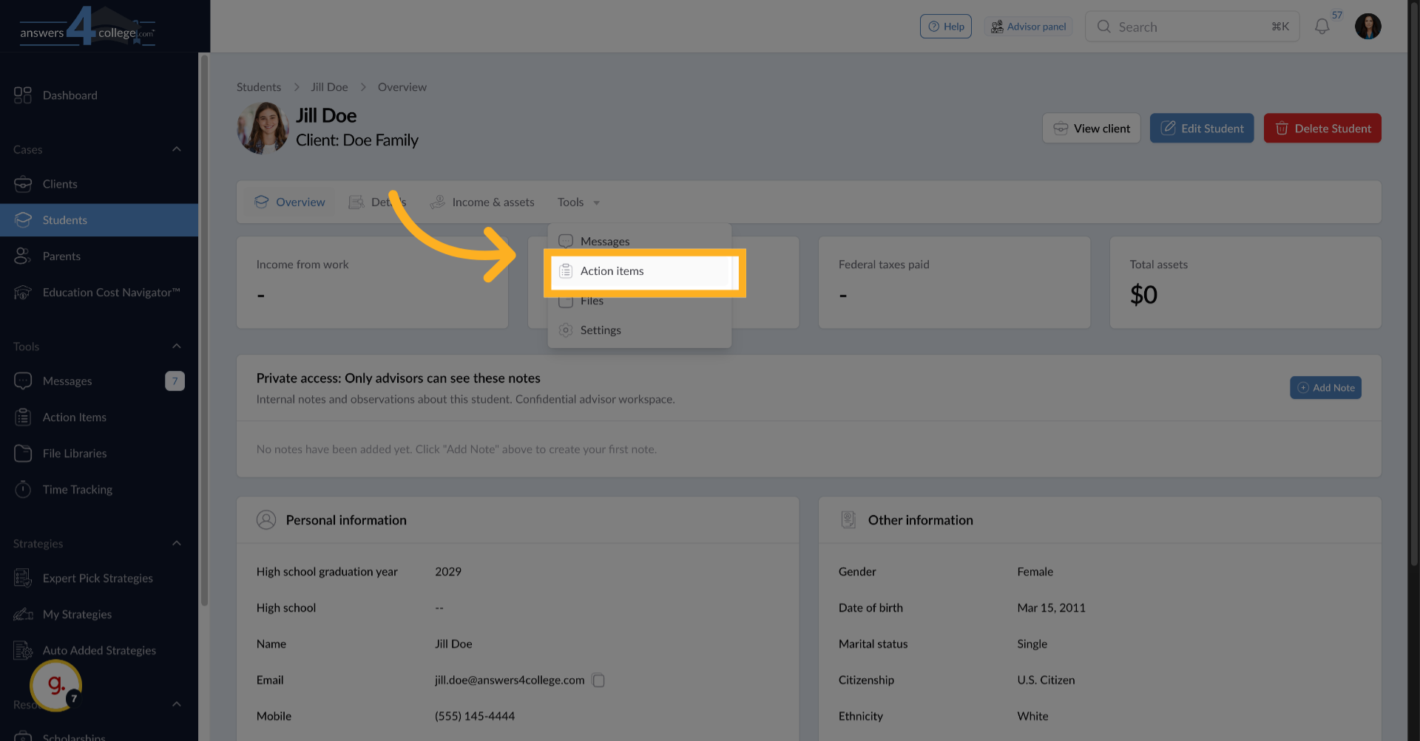Collapse the Cases section

[x=177, y=148]
